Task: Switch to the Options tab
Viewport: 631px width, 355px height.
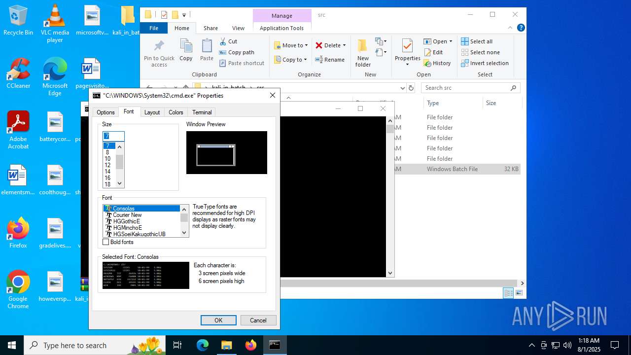Action: pyautogui.click(x=105, y=112)
